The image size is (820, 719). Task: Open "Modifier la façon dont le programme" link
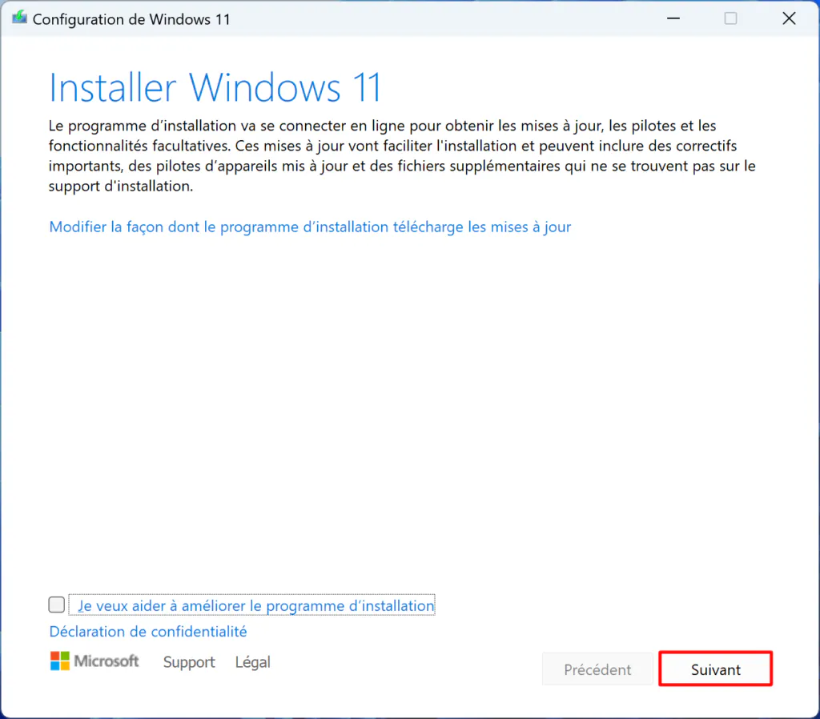point(310,227)
